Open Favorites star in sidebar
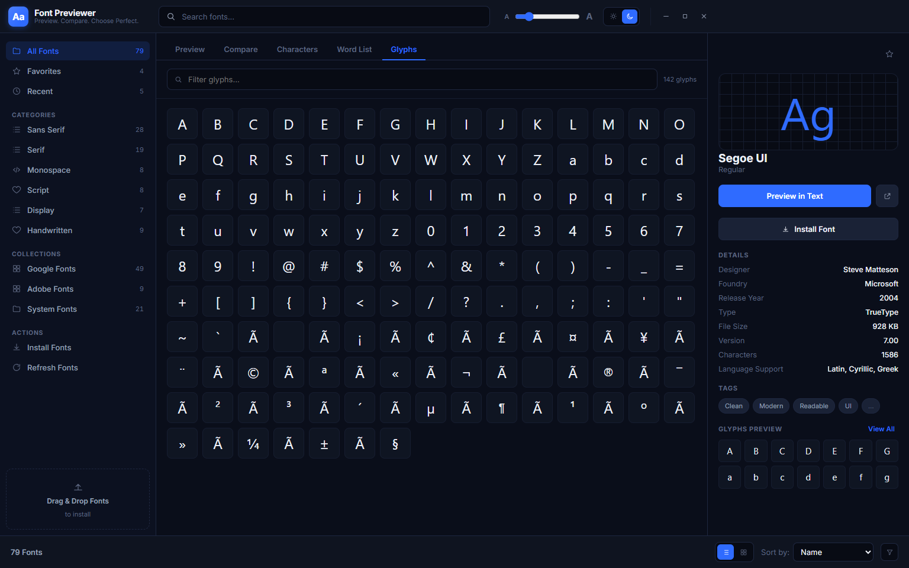The height and width of the screenshot is (568, 909). (78, 71)
